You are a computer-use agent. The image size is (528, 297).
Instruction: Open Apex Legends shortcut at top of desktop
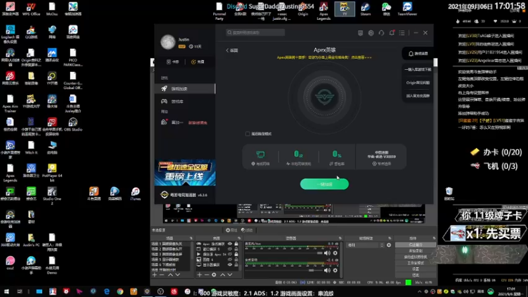point(323,11)
